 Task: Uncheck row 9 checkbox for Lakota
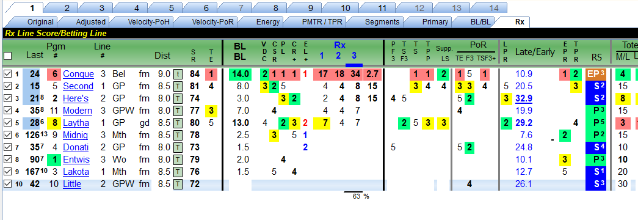tap(7, 172)
